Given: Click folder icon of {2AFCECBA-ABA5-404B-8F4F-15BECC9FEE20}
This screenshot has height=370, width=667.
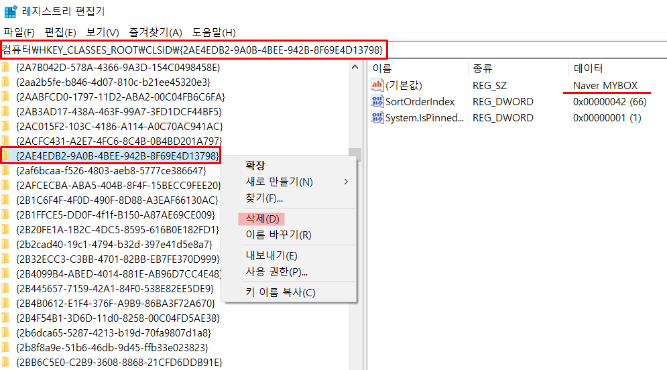Looking at the screenshot, I should [5, 186].
